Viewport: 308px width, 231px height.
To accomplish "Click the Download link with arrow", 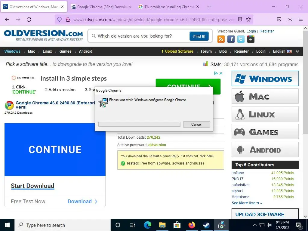I will [x=82, y=202].
